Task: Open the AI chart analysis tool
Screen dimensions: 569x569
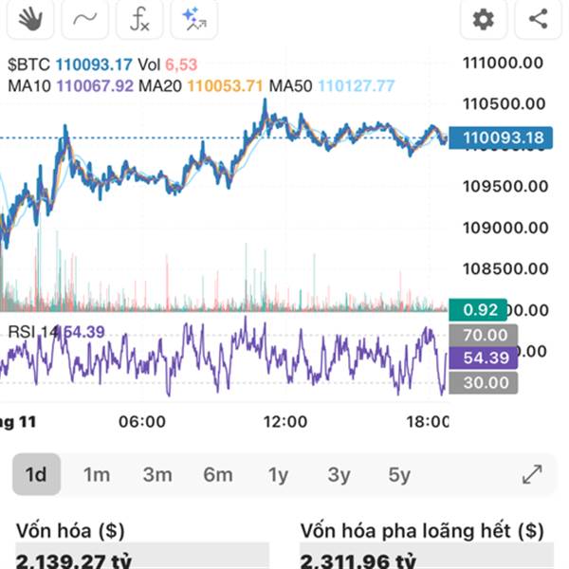Action: (x=194, y=18)
